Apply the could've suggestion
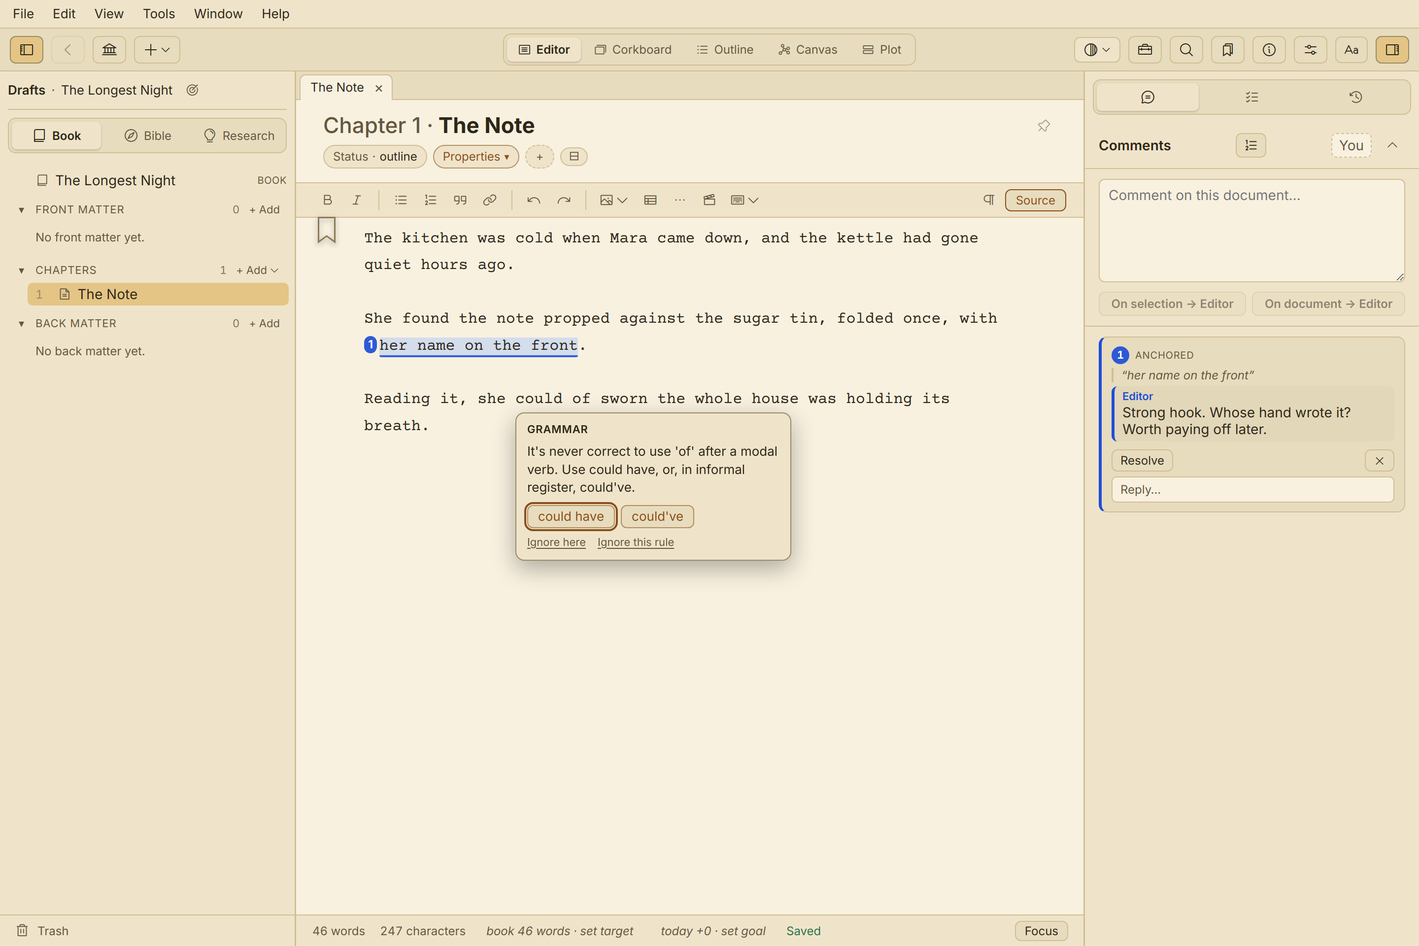 click(657, 516)
